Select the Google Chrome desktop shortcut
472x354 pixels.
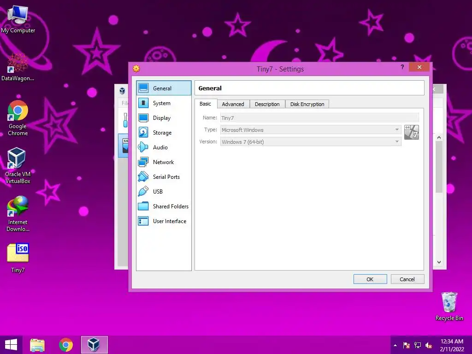point(18,118)
